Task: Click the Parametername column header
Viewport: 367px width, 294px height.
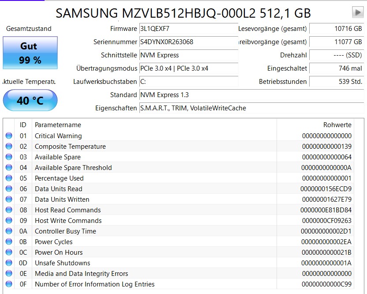Action: click(x=154, y=125)
